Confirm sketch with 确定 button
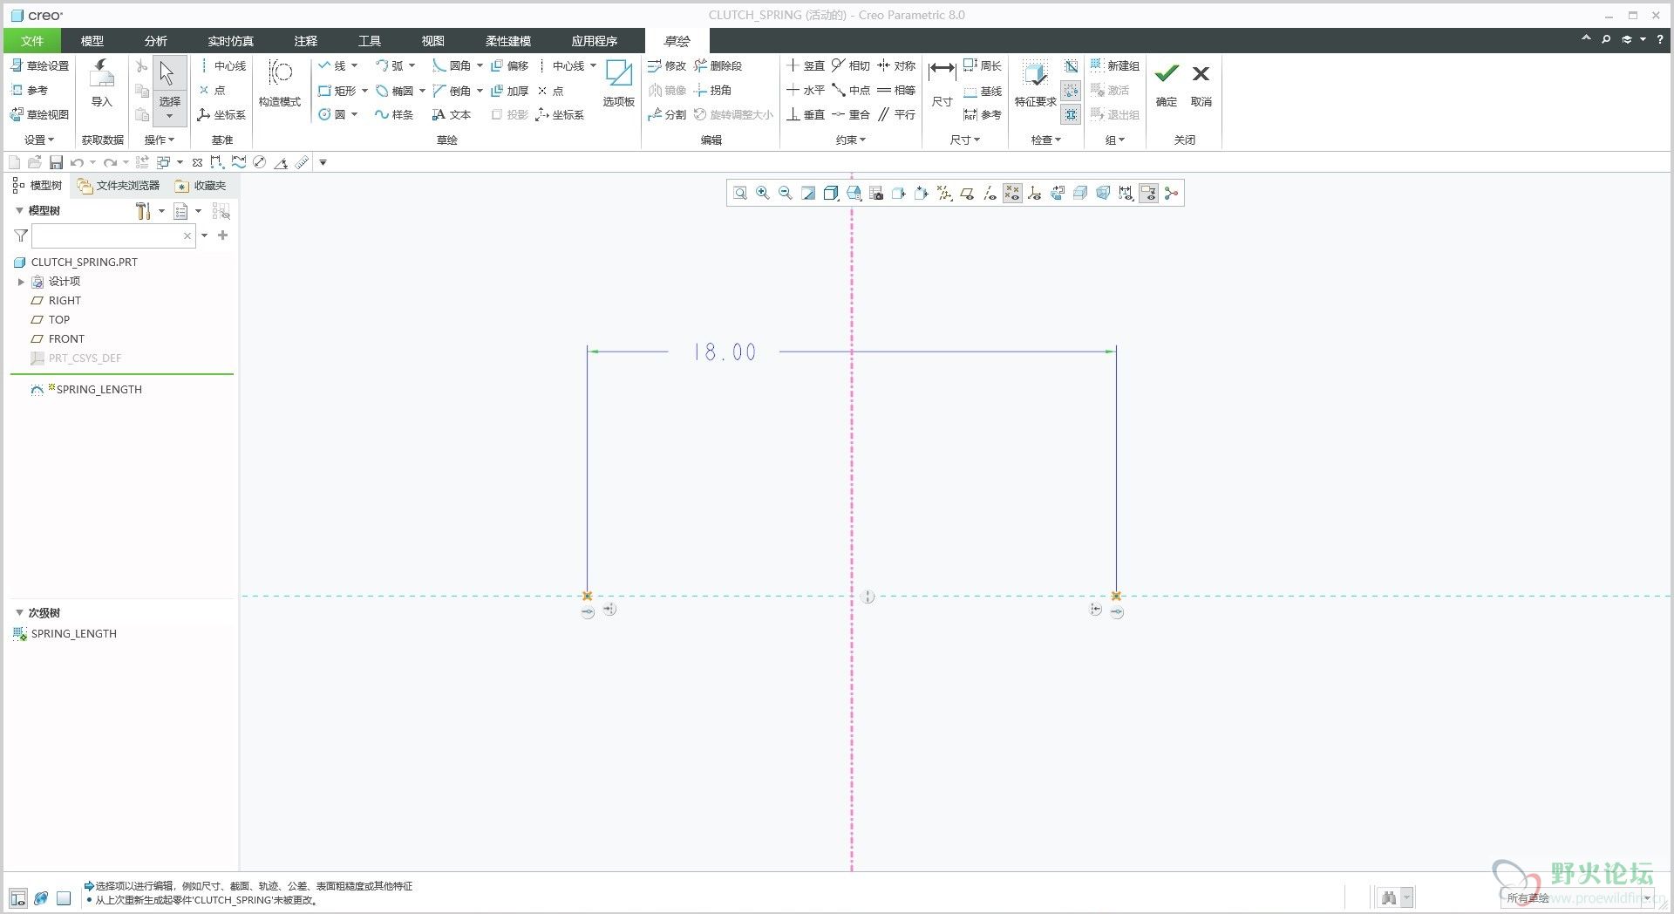The image size is (1674, 914). coord(1167,84)
